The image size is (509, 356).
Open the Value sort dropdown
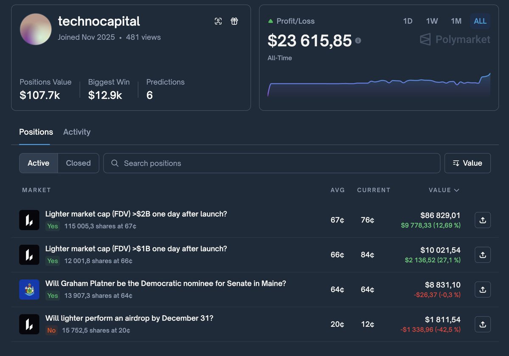(x=467, y=163)
